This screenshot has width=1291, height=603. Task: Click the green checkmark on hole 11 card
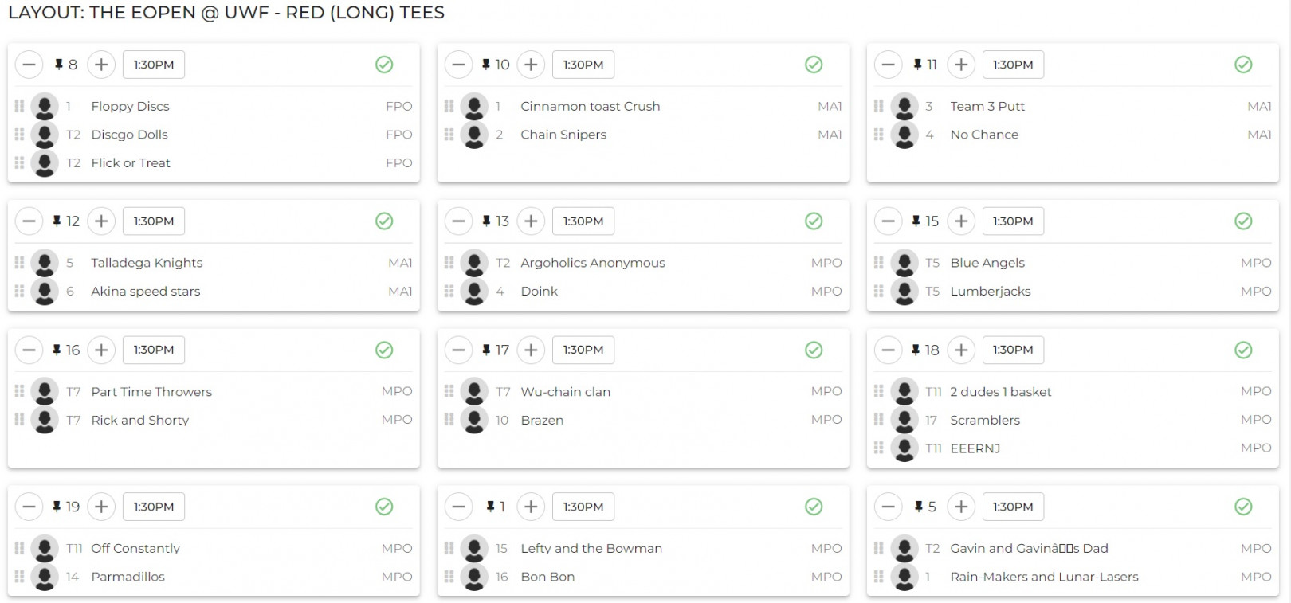click(x=1243, y=65)
